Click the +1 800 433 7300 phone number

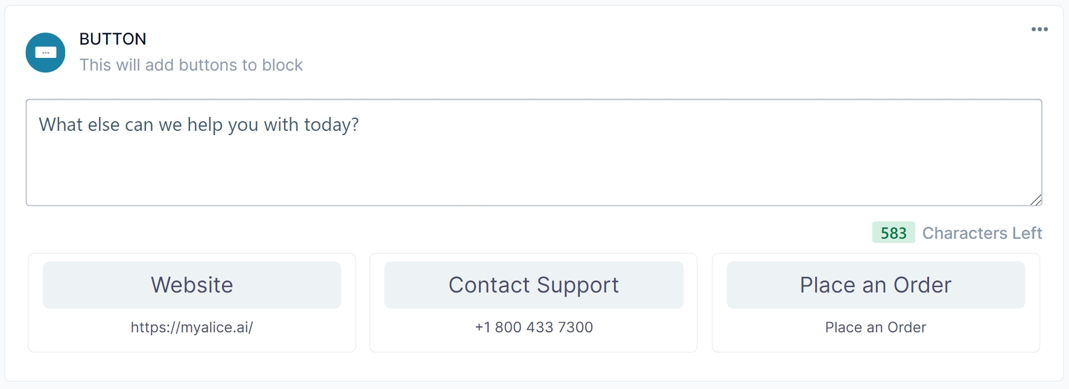coord(533,327)
